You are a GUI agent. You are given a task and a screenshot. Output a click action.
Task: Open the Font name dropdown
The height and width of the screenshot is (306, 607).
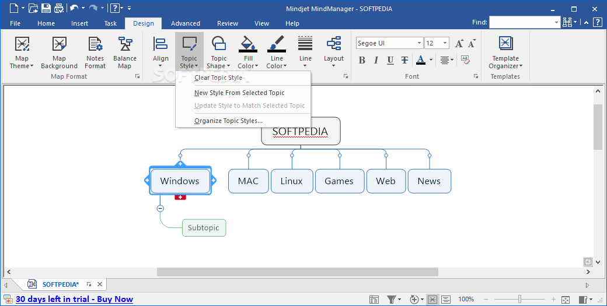419,43
